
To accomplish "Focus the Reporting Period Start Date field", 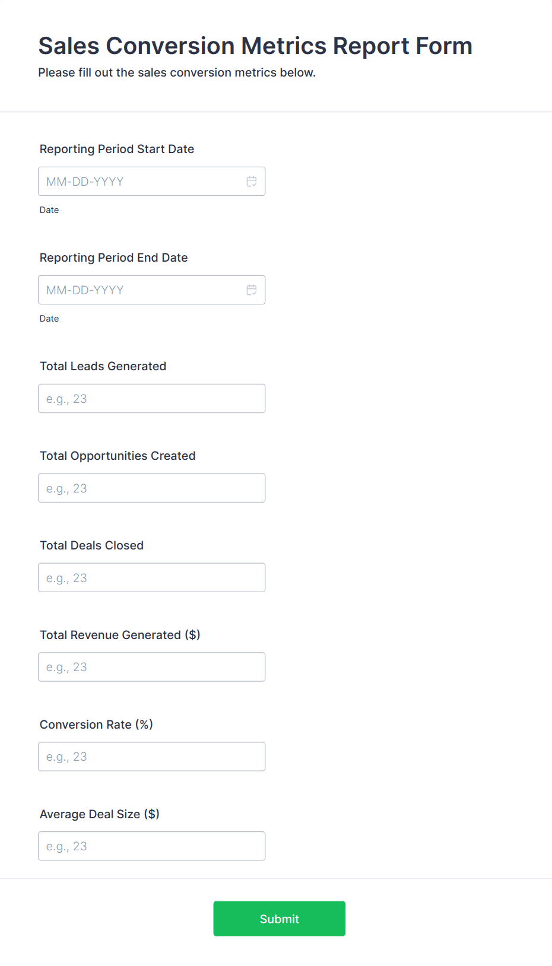I will click(151, 182).
